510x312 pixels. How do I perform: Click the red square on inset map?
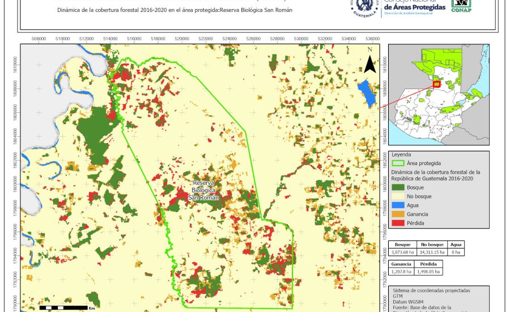[x=436, y=84]
